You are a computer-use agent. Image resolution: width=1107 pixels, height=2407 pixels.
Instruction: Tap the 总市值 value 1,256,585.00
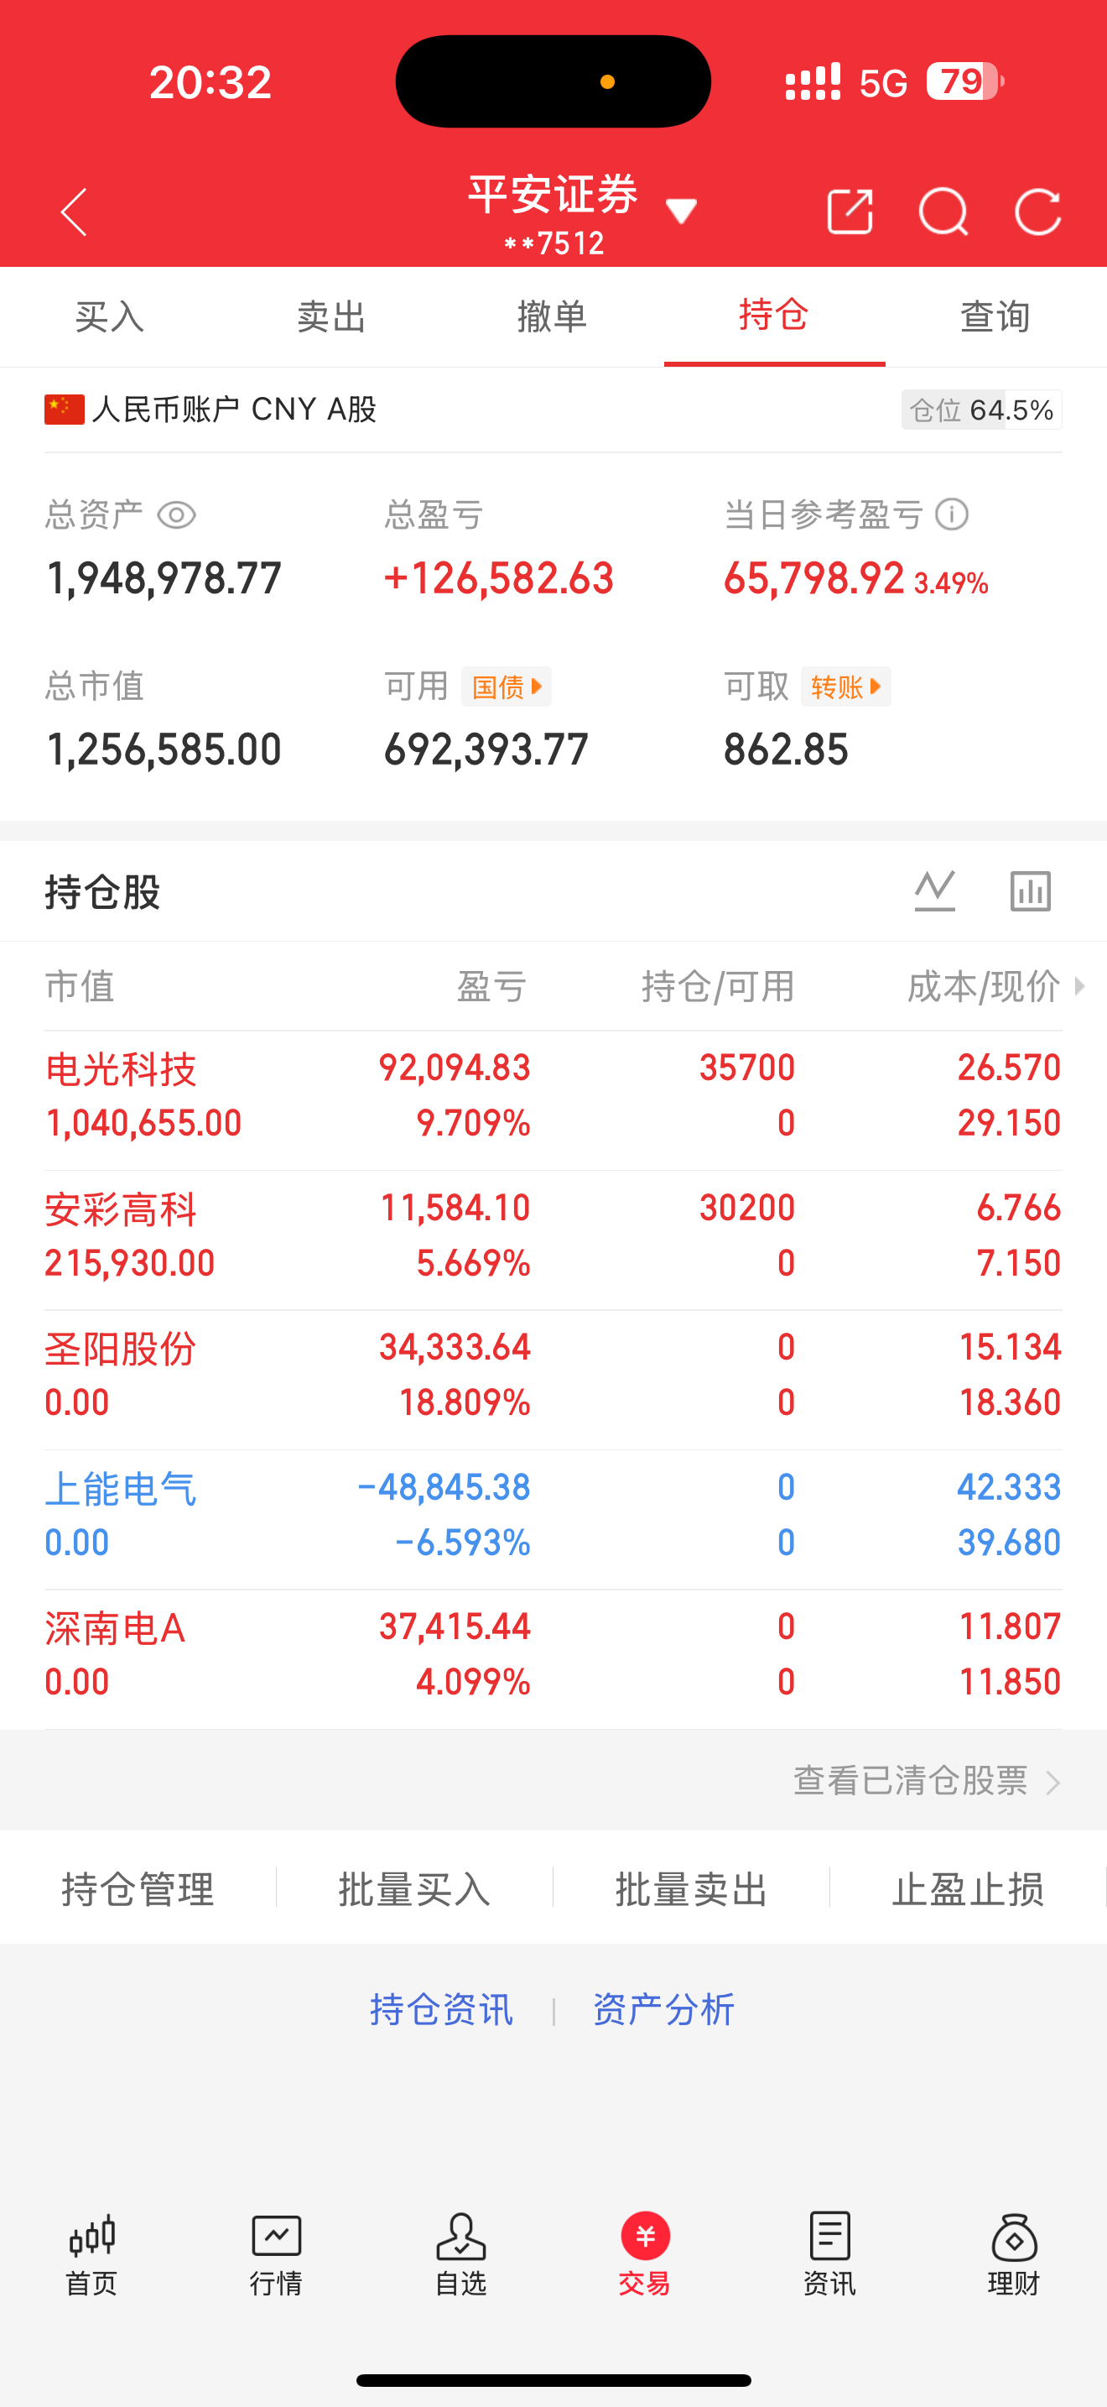click(164, 749)
